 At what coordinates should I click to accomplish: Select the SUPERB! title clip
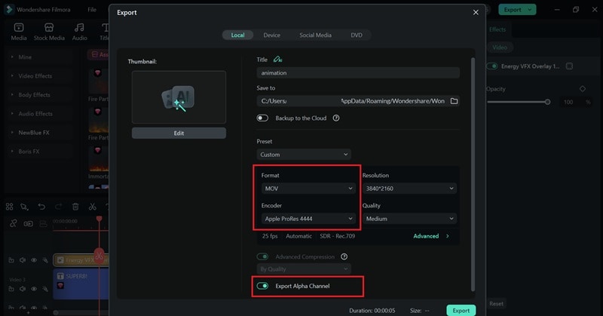point(81,284)
